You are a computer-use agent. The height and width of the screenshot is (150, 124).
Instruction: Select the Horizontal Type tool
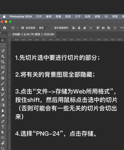[3, 127]
